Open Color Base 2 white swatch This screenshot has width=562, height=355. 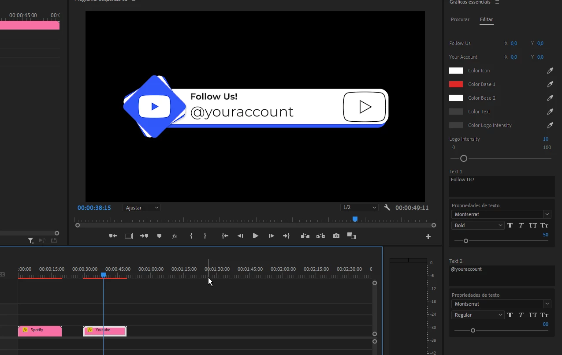tap(456, 98)
